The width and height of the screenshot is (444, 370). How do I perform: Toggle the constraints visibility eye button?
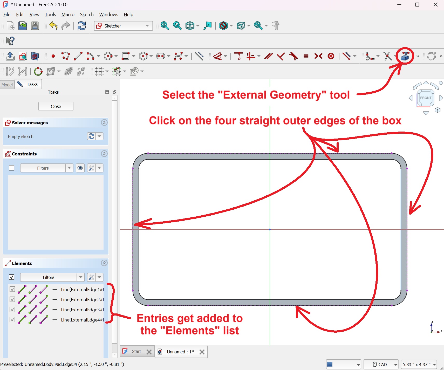pyautogui.click(x=80, y=168)
